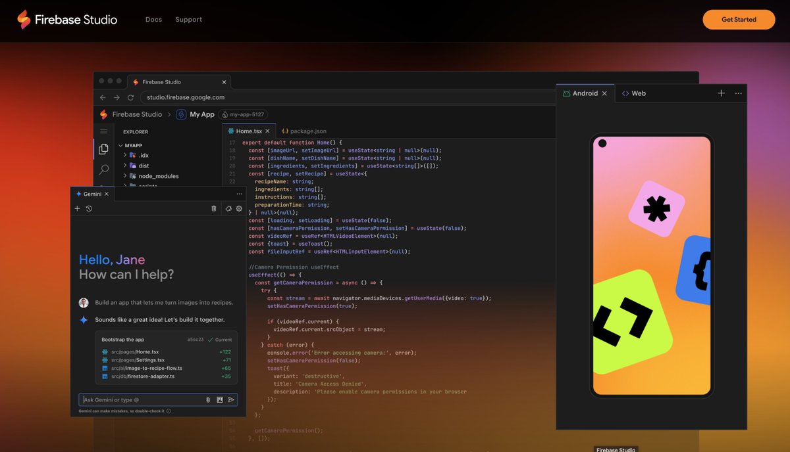Image resolution: width=790 pixels, height=452 pixels.
Task: Open the hamburger menu in the IDE sidebar
Action: pos(103,131)
